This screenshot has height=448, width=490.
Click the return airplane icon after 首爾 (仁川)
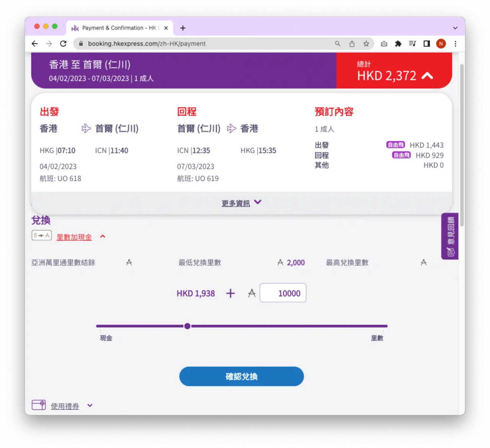click(x=232, y=128)
